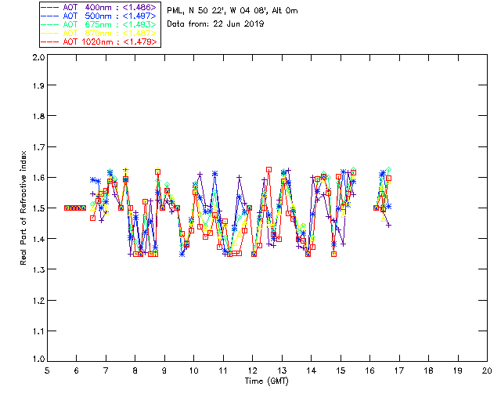Click y-axis tick label 1.4
The height and width of the screenshot is (401, 501).
[38, 239]
